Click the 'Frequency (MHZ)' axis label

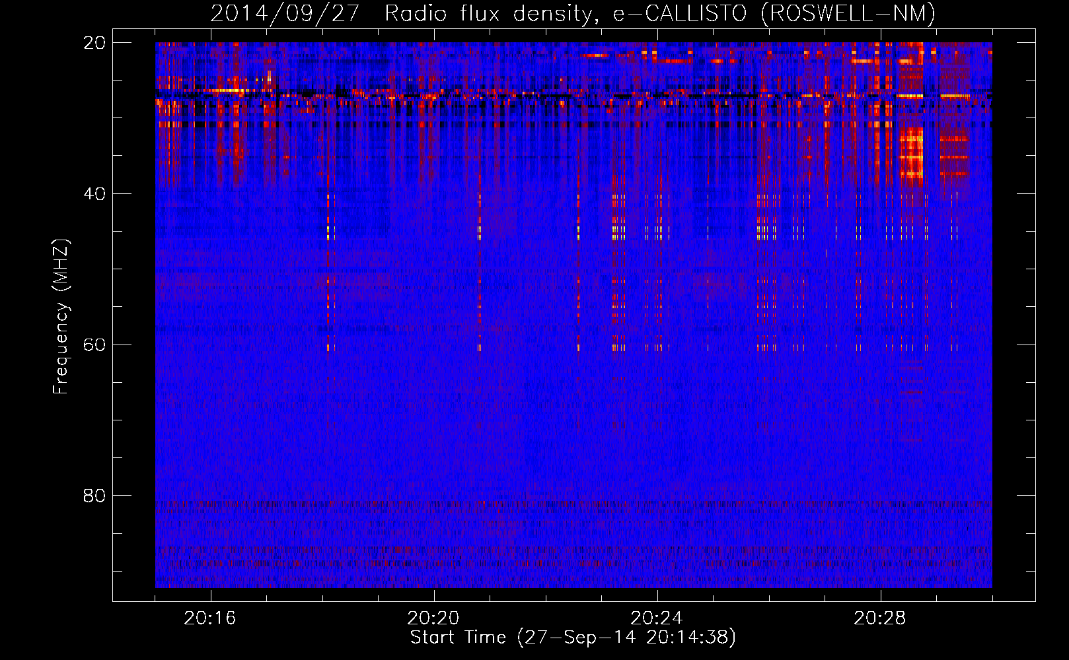[61, 316]
